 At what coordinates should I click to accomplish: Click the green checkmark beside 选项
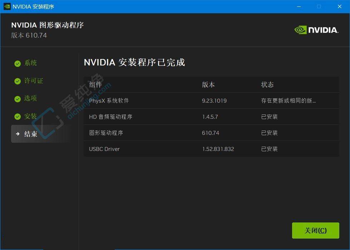(x=18, y=99)
